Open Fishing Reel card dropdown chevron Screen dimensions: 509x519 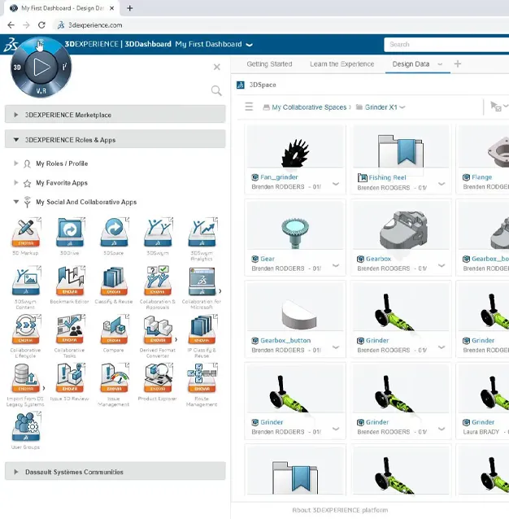coord(442,184)
